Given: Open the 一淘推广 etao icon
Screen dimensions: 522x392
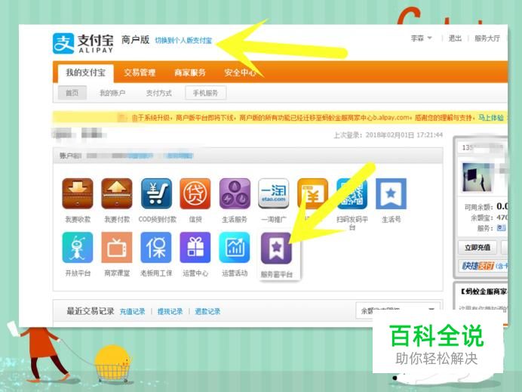Looking at the screenshot, I should coord(274,193).
